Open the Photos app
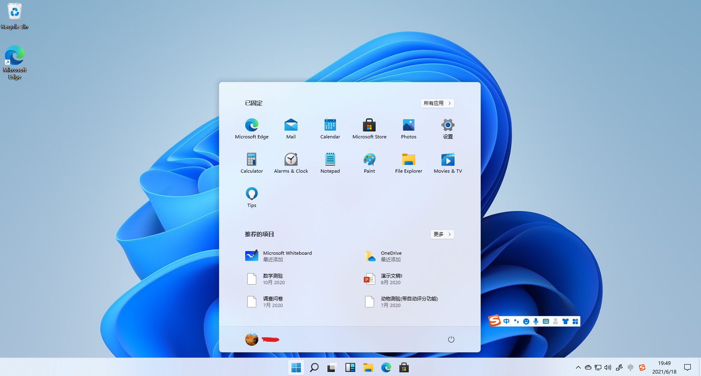The height and width of the screenshot is (376, 701). [408, 129]
